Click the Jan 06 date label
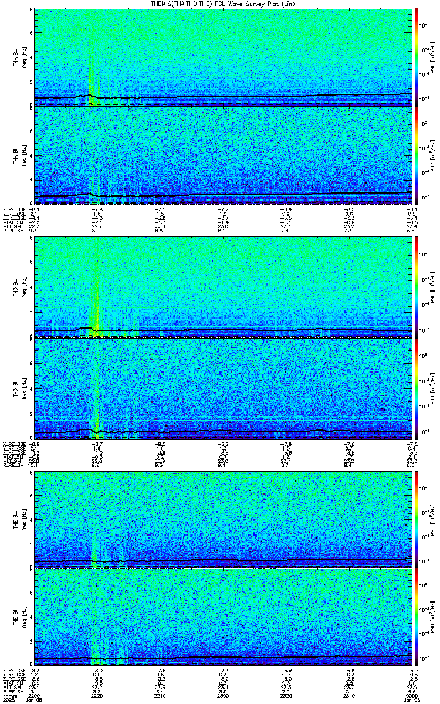The image size is (440, 704). tap(412, 700)
